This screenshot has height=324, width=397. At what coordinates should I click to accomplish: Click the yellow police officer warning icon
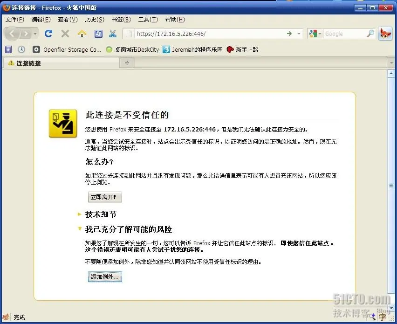[63, 124]
